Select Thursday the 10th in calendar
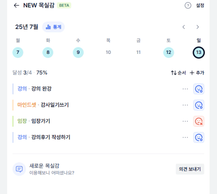Image resolution: width=217 pixels, height=194 pixels. (x=108, y=52)
